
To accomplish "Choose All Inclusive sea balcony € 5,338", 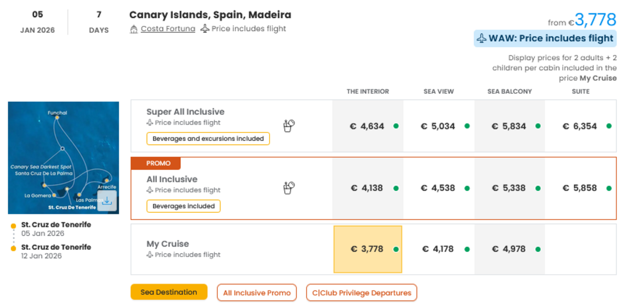I will pos(508,188).
